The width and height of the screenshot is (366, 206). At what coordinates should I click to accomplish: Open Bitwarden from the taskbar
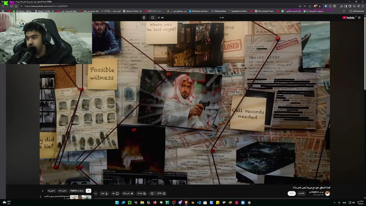point(211,203)
